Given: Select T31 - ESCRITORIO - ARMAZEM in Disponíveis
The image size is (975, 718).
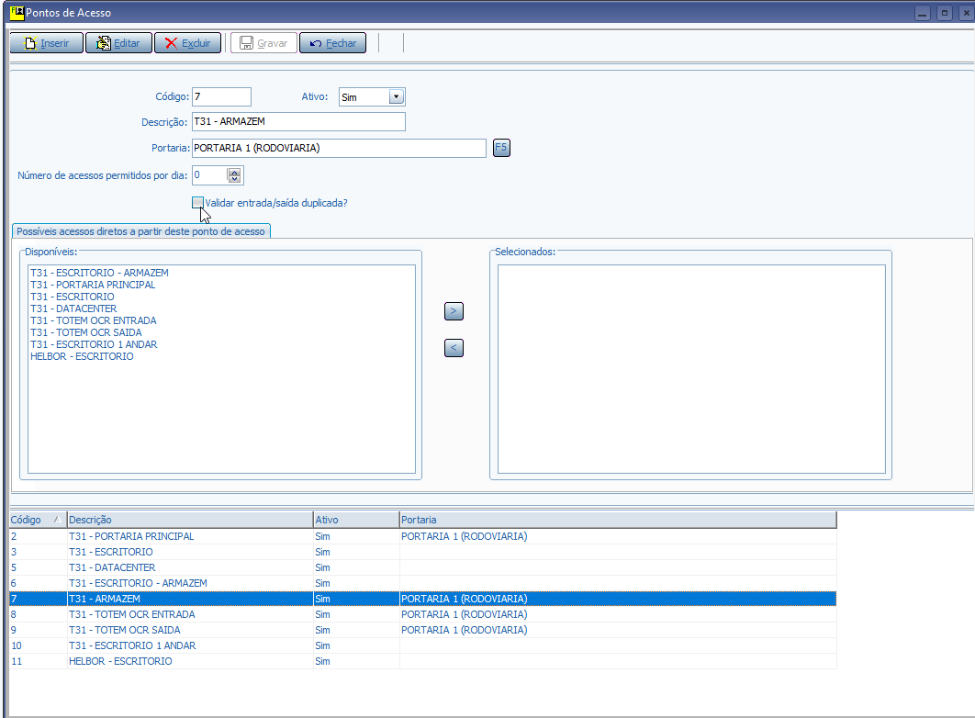Looking at the screenshot, I should (99, 273).
